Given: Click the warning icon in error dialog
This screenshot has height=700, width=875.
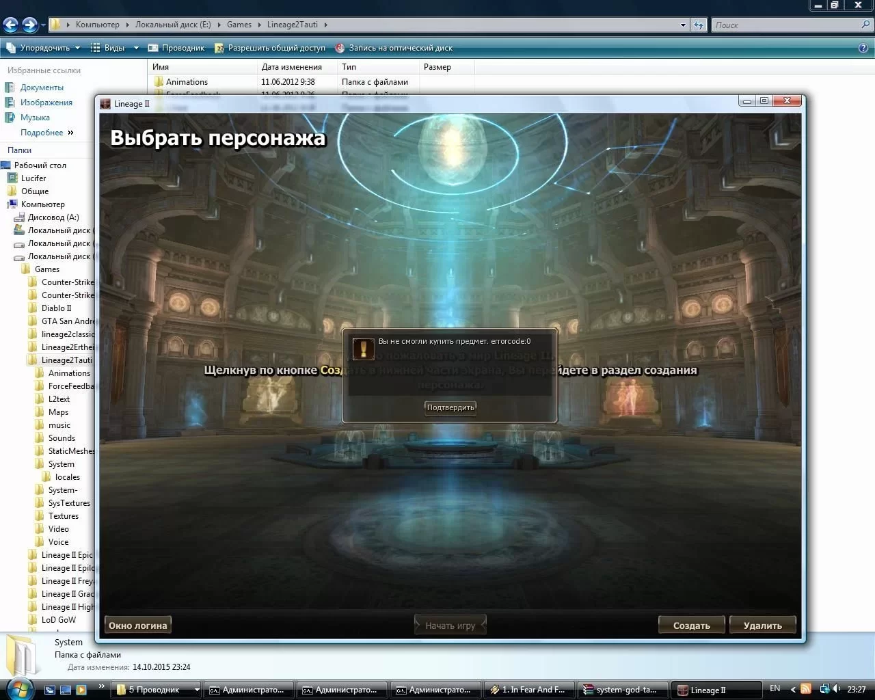Looking at the screenshot, I should [363, 349].
